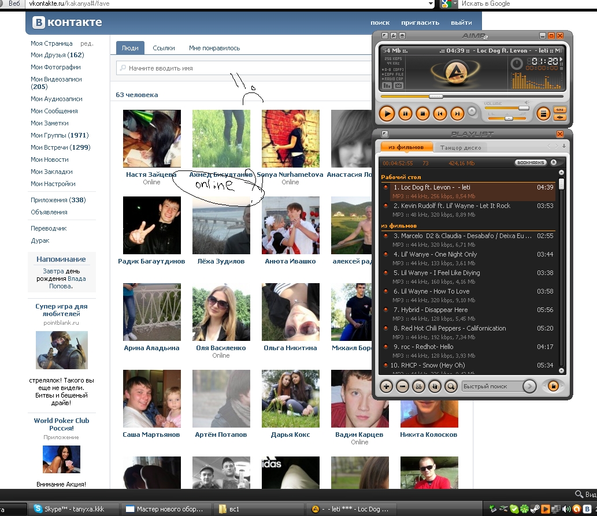This screenshot has width=597, height=516.
Task: Pause playback in AIMP
Action: click(405, 113)
